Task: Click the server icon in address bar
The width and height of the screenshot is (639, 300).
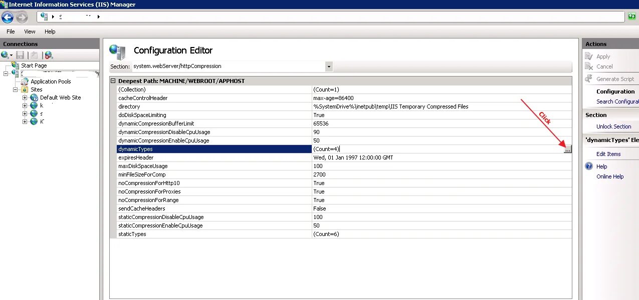Action: (45, 16)
